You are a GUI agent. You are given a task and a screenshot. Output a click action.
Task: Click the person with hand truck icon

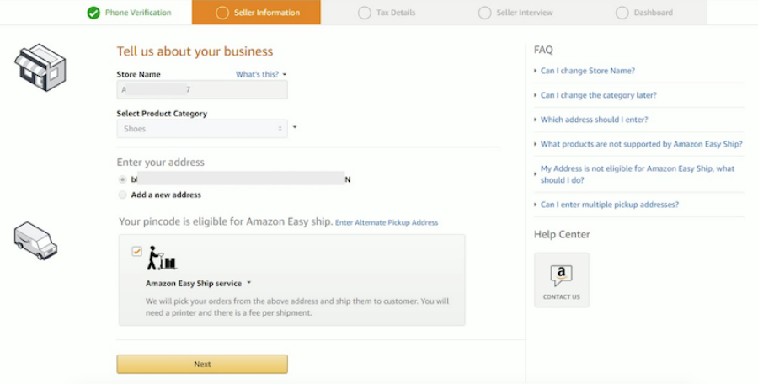(x=162, y=258)
